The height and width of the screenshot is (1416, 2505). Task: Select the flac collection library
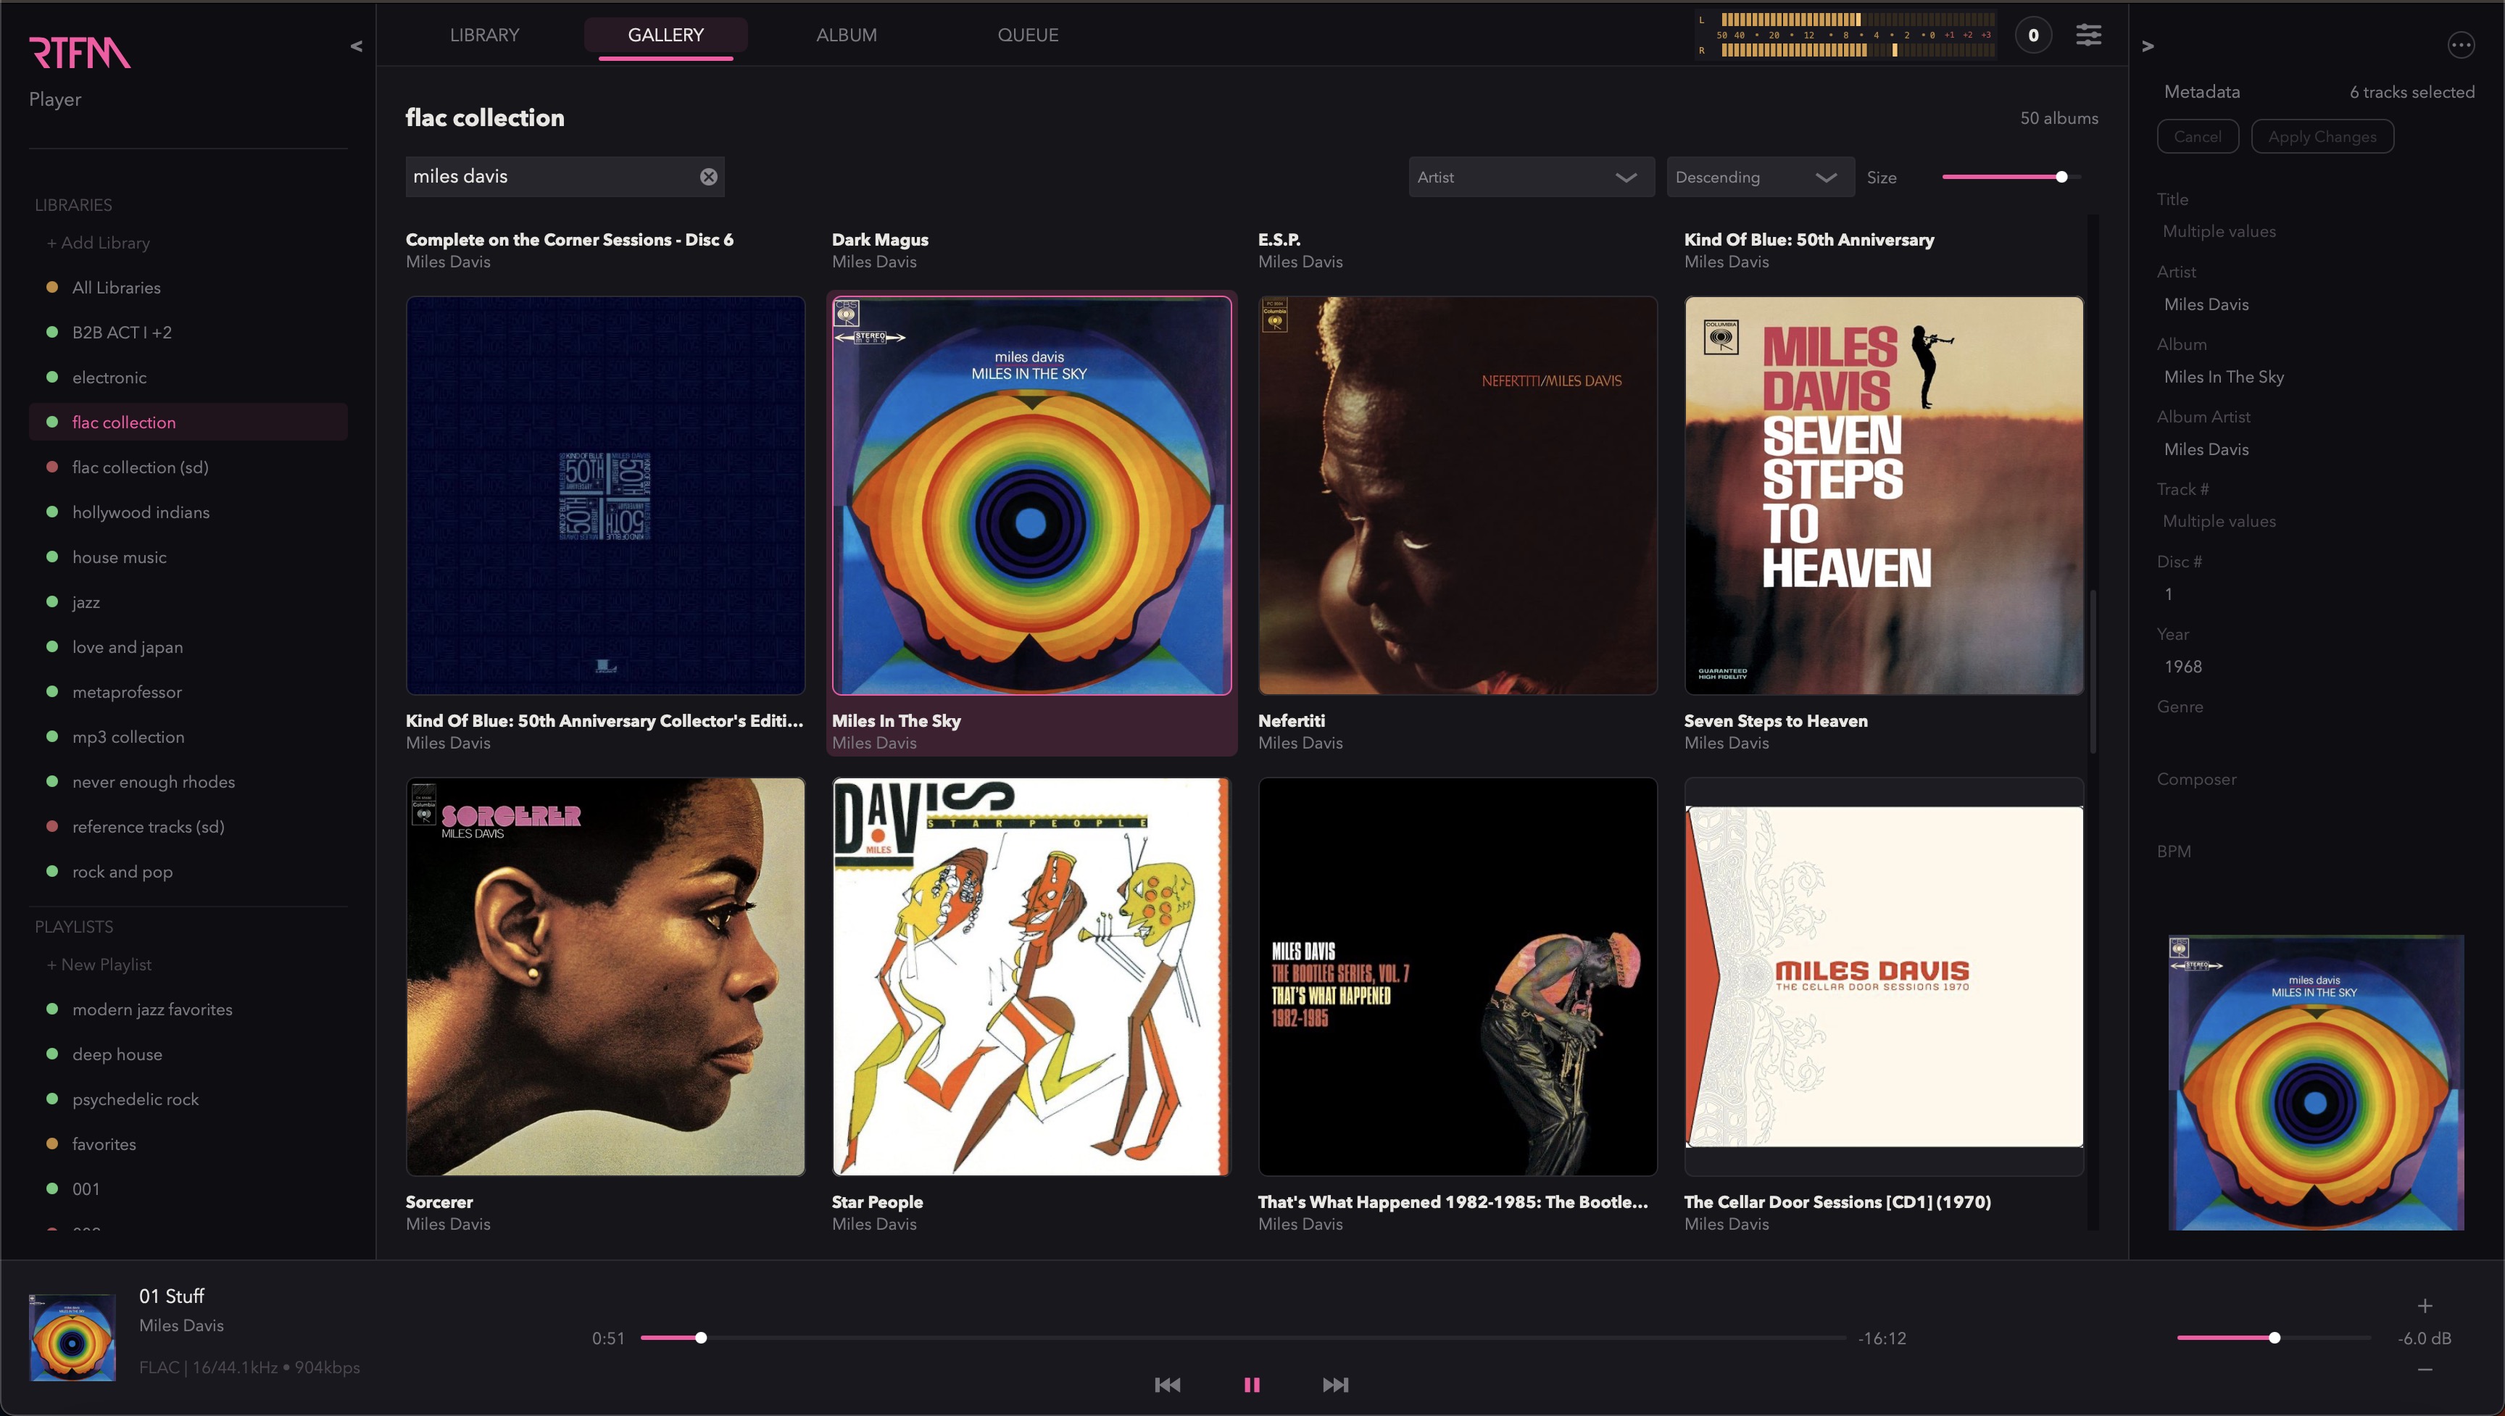tap(188, 422)
